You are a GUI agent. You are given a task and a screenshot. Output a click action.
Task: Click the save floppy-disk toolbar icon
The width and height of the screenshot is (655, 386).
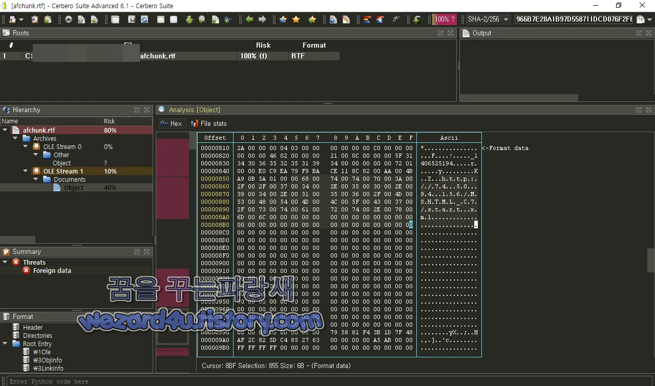point(132,19)
